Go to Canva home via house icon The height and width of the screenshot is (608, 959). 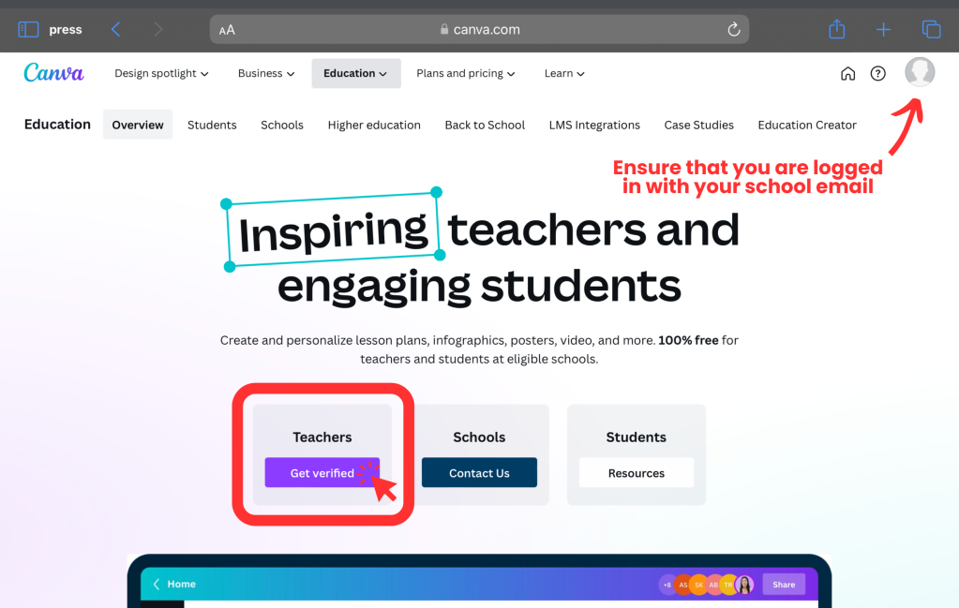click(847, 73)
